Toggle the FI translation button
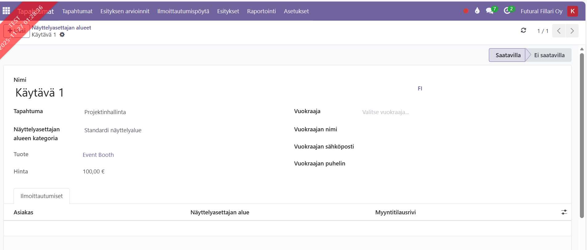 420,89
